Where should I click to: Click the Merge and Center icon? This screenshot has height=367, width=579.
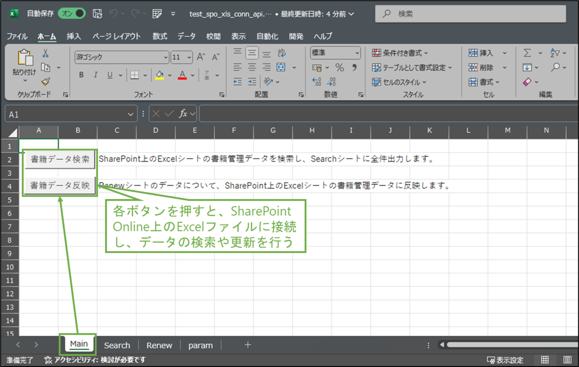[x=281, y=67]
